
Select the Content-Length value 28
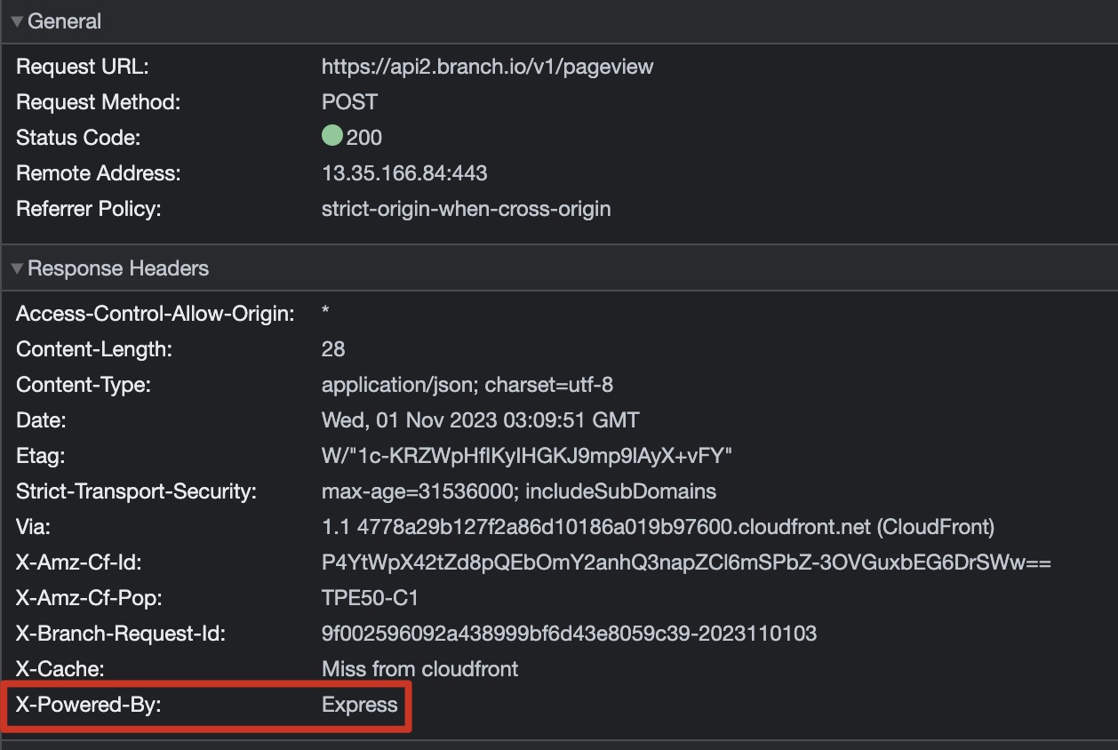(333, 349)
